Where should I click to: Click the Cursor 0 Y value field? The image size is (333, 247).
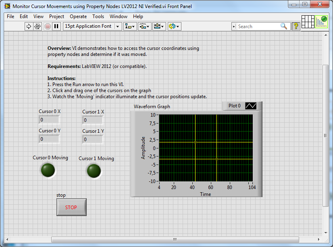click(49, 139)
